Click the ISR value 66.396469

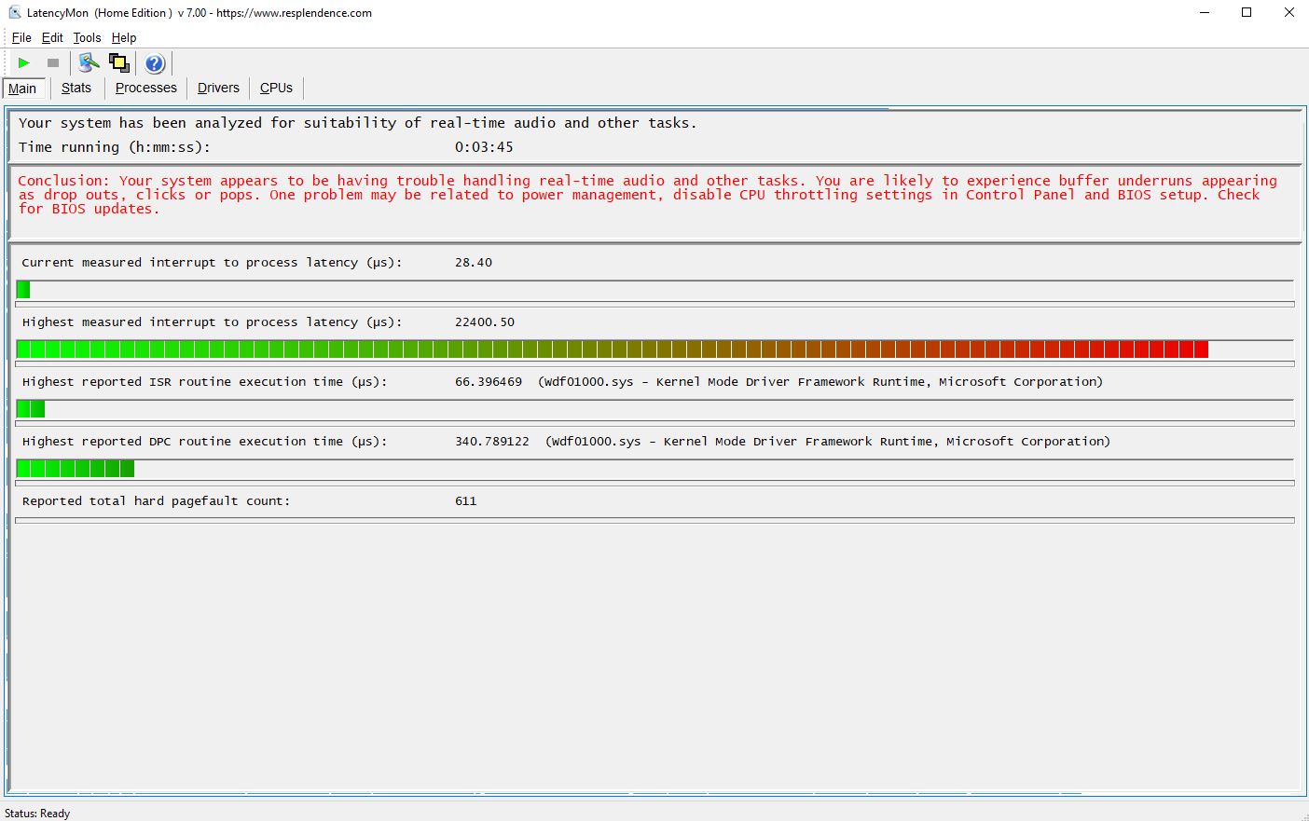(x=489, y=382)
